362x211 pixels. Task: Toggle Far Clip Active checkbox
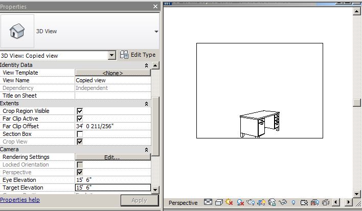click(x=80, y=119)
